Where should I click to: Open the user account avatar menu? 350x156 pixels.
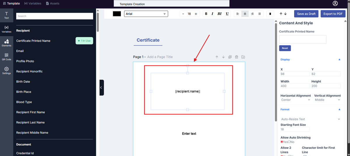click(x=335, y=3)
